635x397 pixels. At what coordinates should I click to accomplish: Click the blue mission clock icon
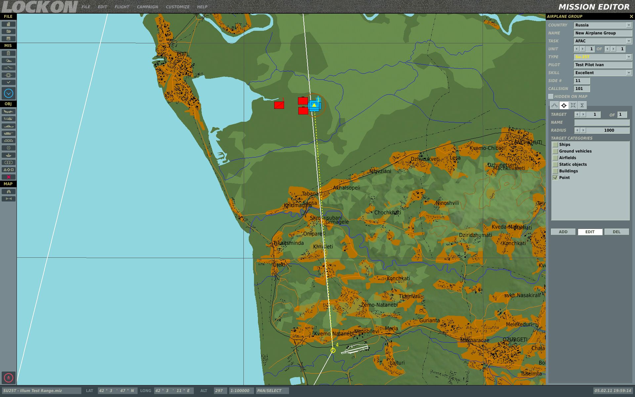(9, 93)
